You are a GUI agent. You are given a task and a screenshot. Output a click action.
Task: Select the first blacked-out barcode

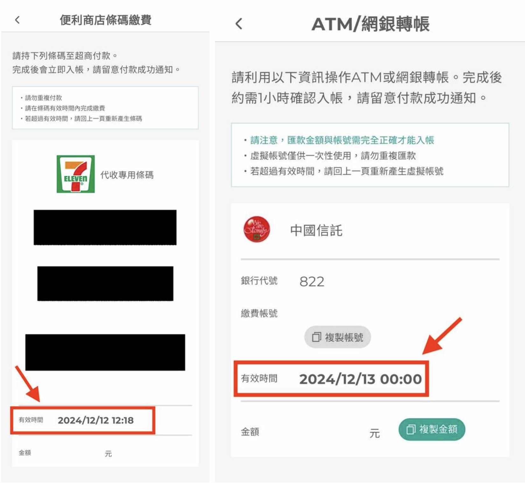point(105,227)
